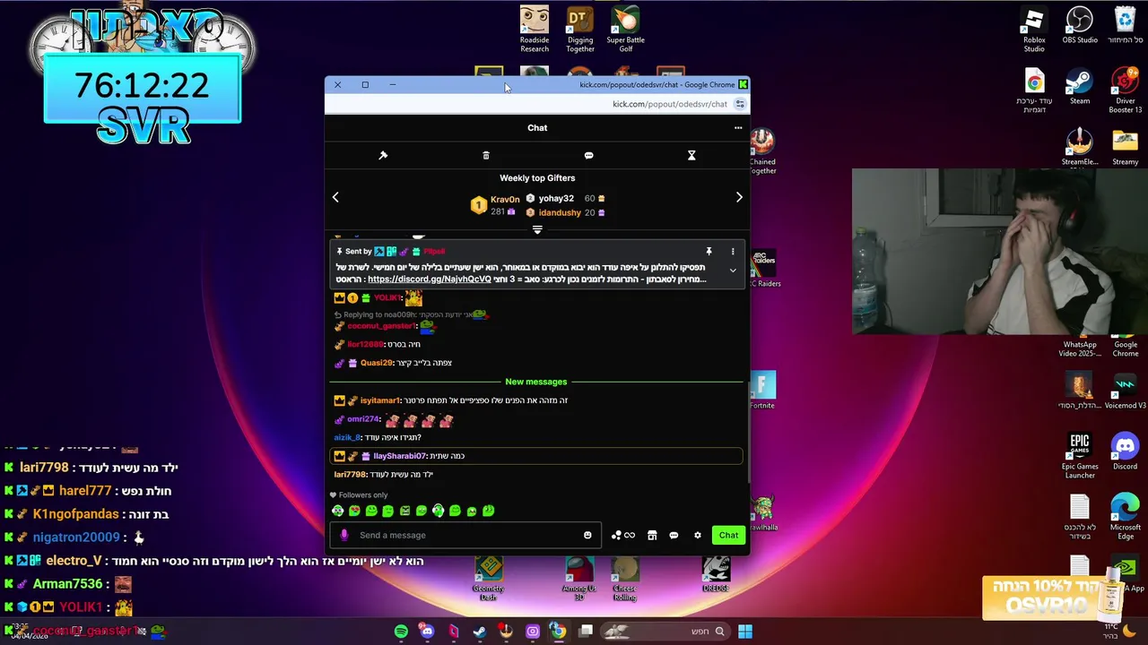This screenshot has width=1148, height=645.
Task: Open the Windows Start button
Action: click(x=744, y=632)
